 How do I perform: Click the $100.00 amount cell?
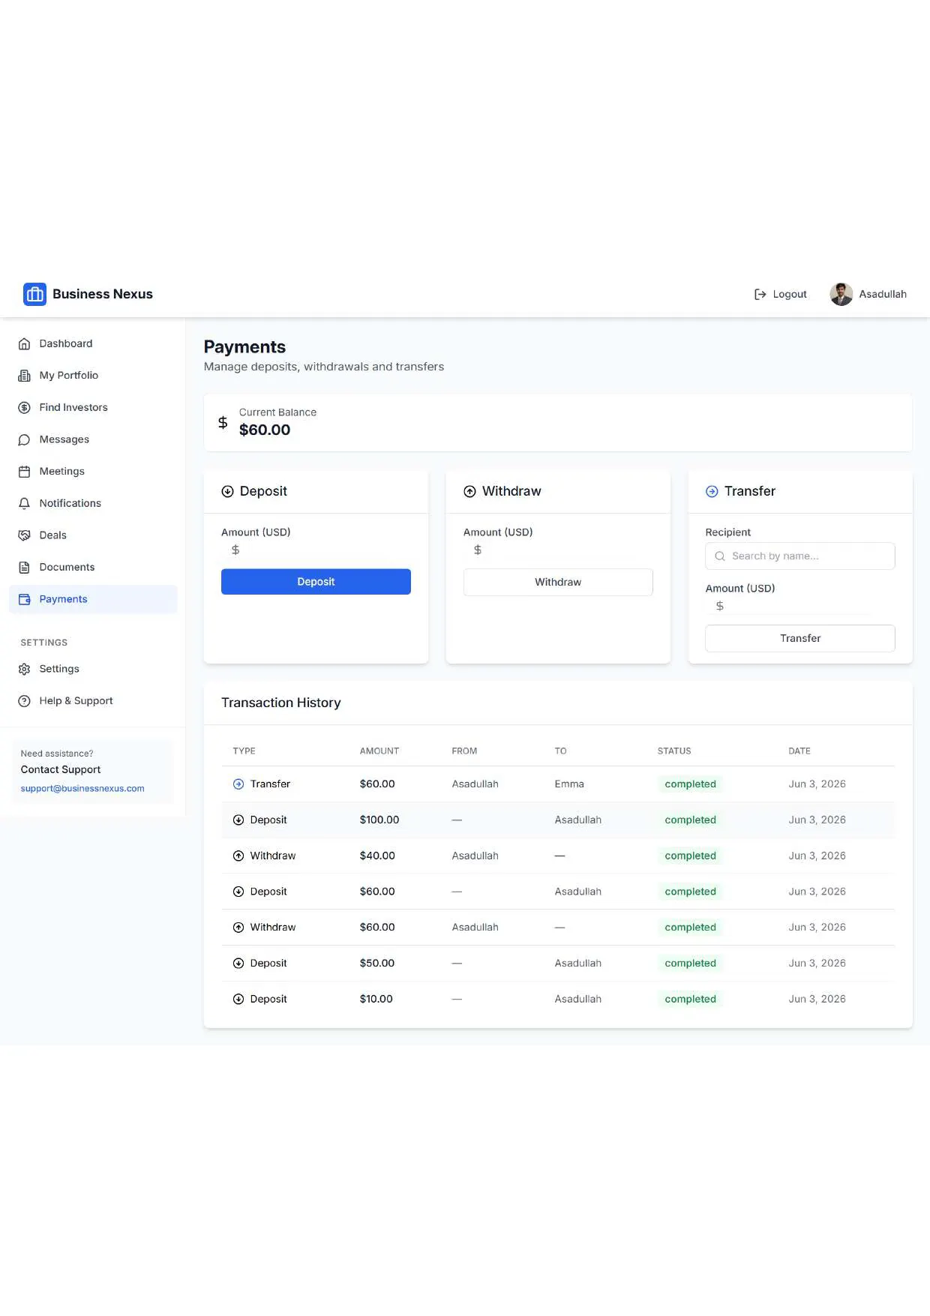point(379,820)
